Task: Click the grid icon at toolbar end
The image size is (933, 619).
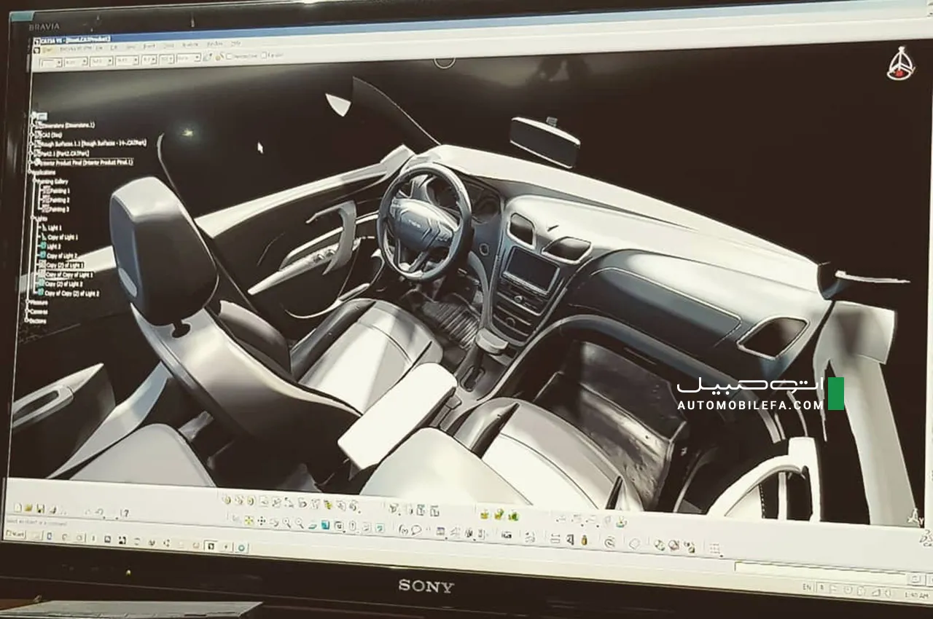Action: pyautogui.click(x=715, y=548)
